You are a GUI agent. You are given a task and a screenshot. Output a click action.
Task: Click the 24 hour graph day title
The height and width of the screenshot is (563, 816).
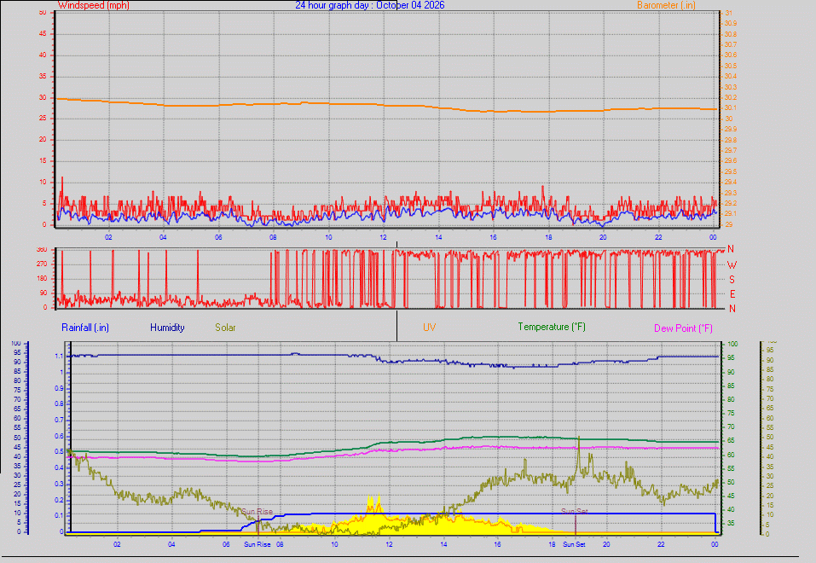click(x=370, y=5)
